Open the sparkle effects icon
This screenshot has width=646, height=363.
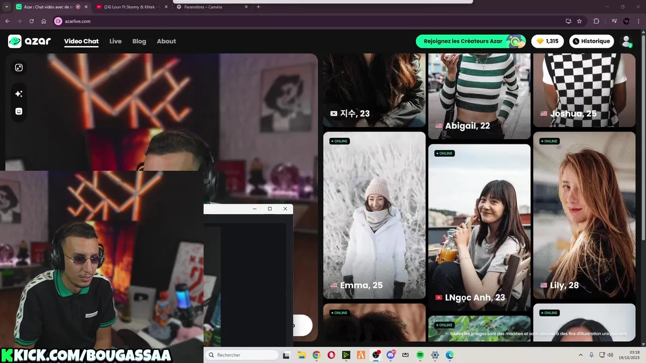click(19, 94)
